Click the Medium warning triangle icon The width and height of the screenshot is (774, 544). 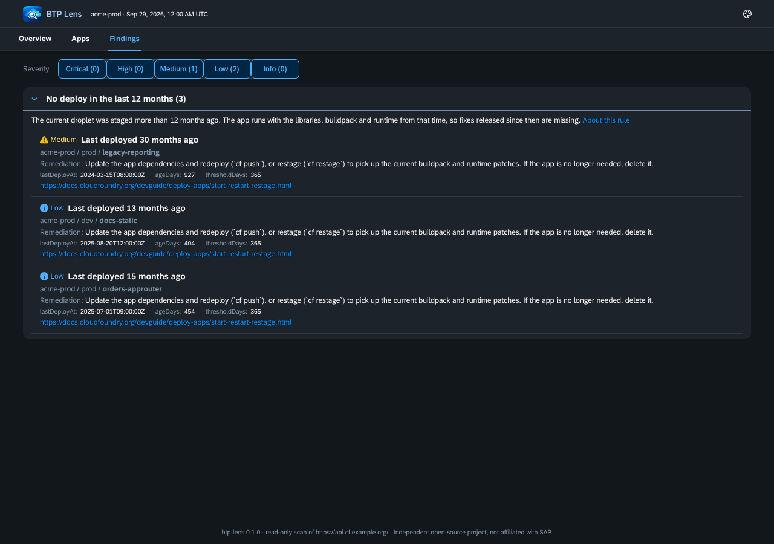[44, 140]
